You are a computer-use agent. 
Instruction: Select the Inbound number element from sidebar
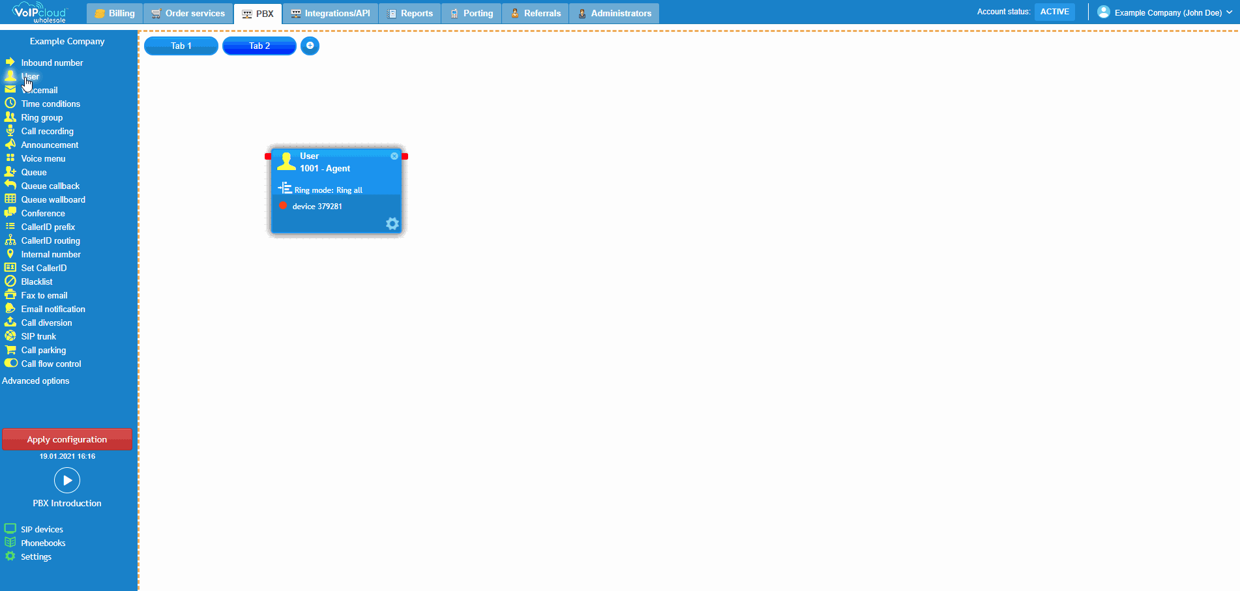pos(52,63)
